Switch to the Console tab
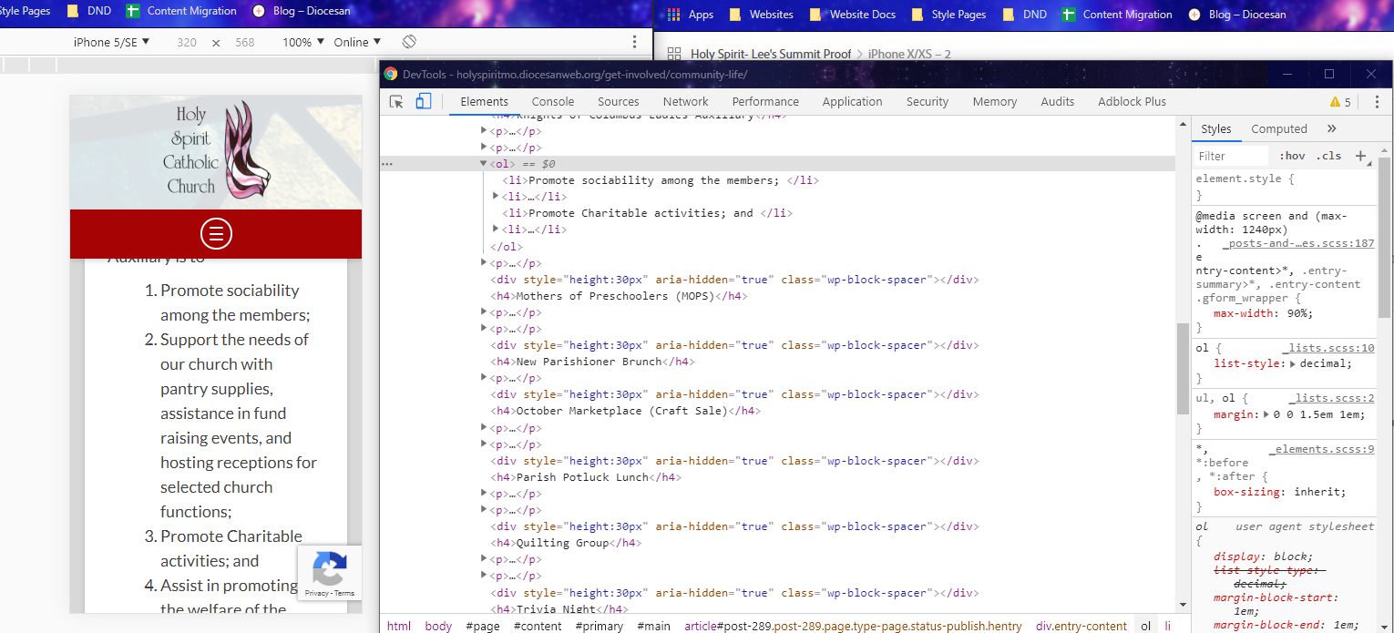Image resolution: width=1394 pixels, height=633 pixels. click(553, 102)
